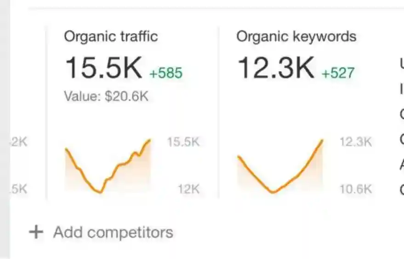Image resolution: width=404 pixels, height=259 pixels.
Task: Click the small 12.3K keywords chart axis label
Action: 355,142
